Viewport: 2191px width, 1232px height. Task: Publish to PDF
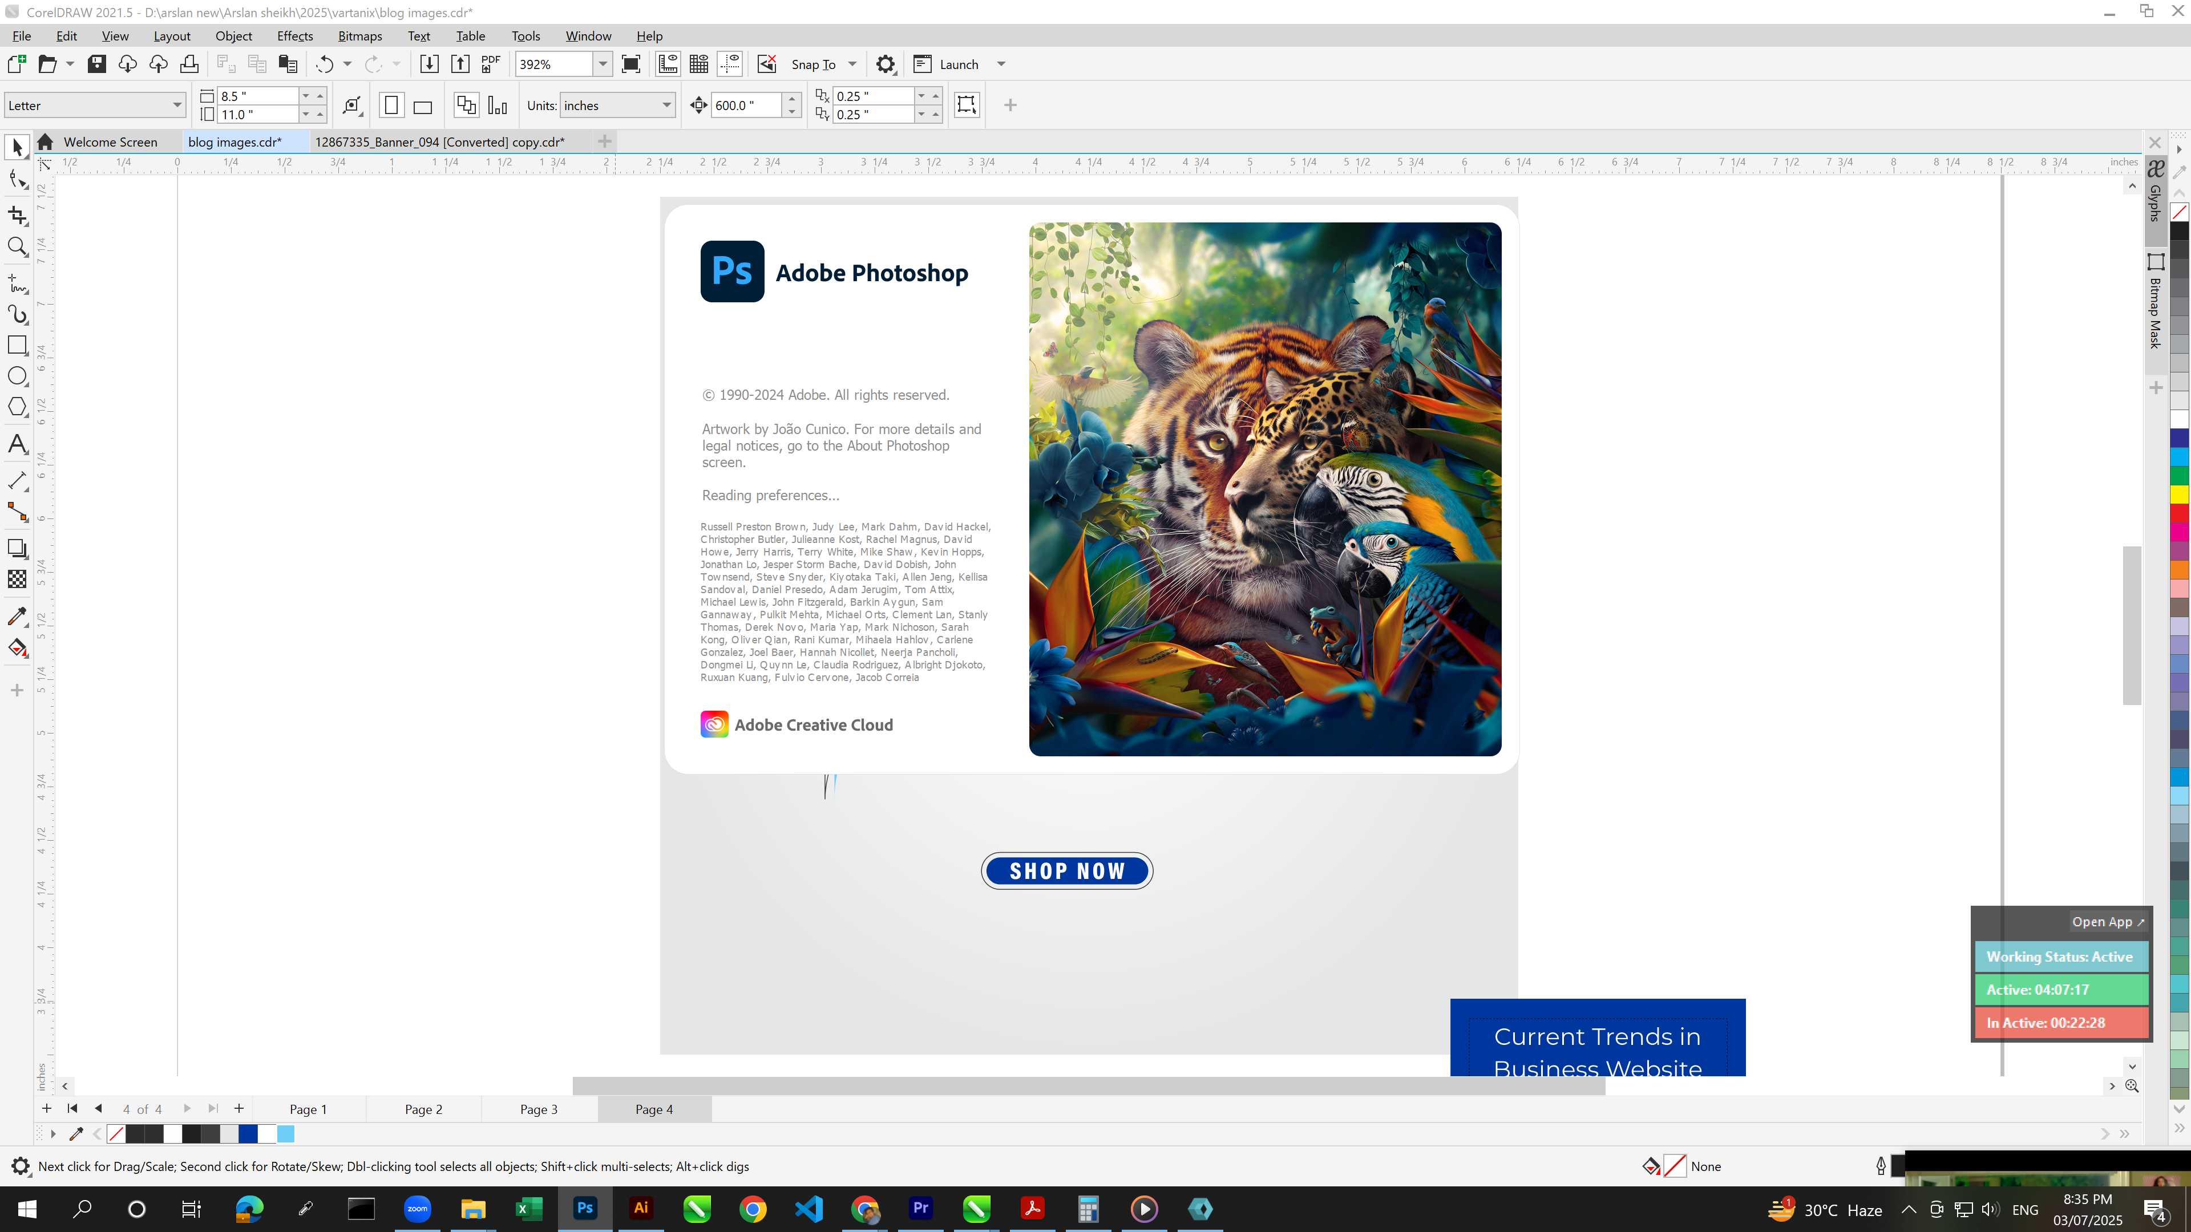click(x=491, y=64)
